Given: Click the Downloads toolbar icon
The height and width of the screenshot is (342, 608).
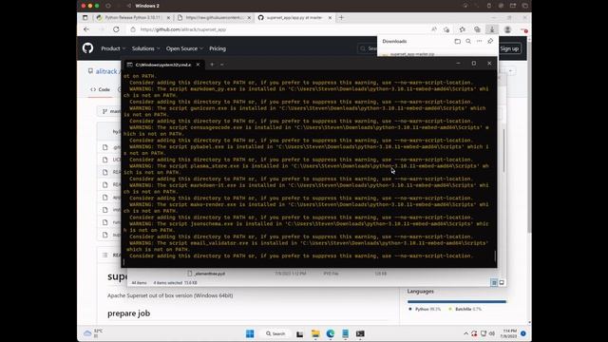Looking at the screenshot, I should 492,29.
